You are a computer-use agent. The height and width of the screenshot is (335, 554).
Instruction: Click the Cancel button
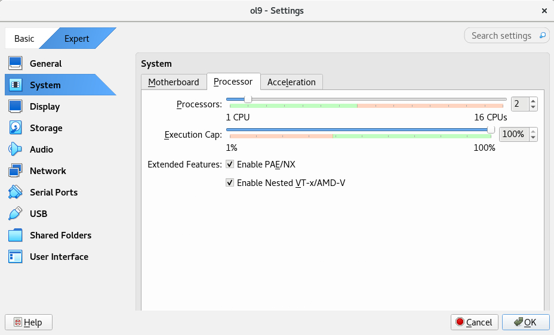point(474,322)
